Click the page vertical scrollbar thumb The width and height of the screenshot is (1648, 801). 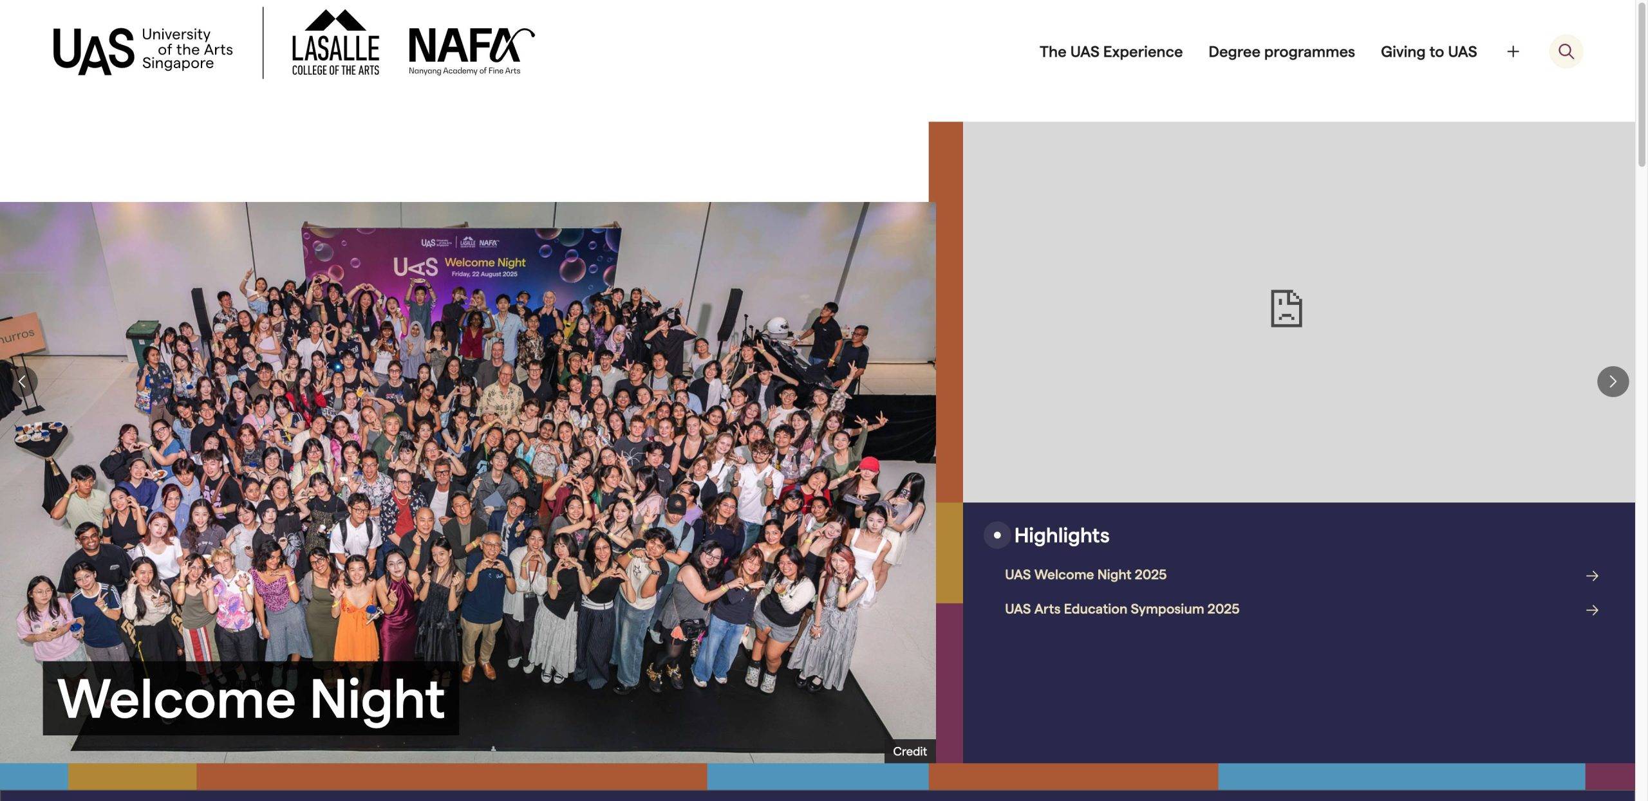1642,84
